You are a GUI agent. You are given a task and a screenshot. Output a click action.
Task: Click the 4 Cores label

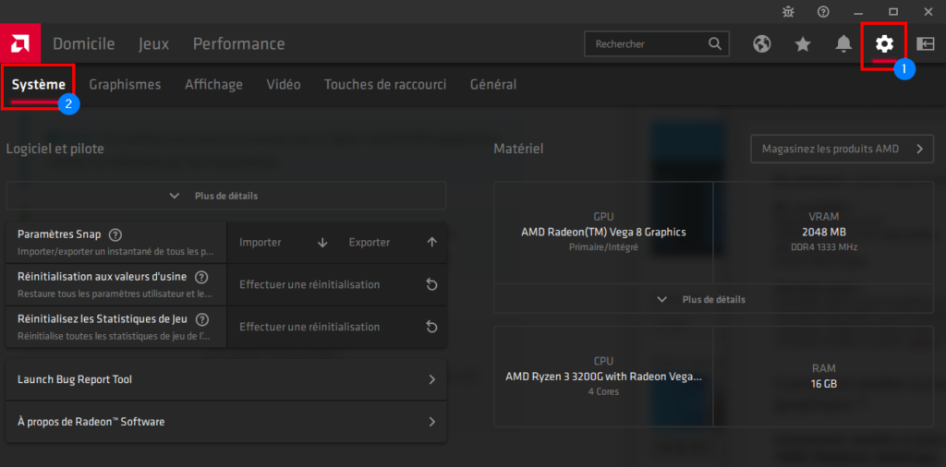603,391
